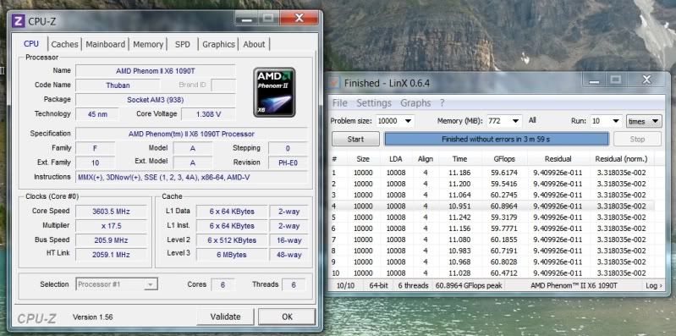Sort by the GFlops column header
The width and height of the screenshot is (676, 336).
pyautogui.click(x=504, y=159)
